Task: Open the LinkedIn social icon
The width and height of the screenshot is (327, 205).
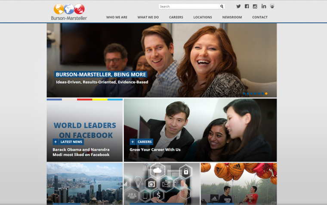Action: tap(264, 6)
